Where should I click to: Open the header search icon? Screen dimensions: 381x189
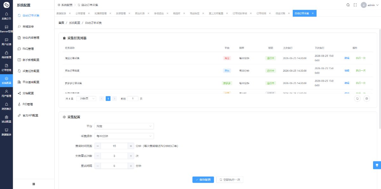tap(348, 5)
